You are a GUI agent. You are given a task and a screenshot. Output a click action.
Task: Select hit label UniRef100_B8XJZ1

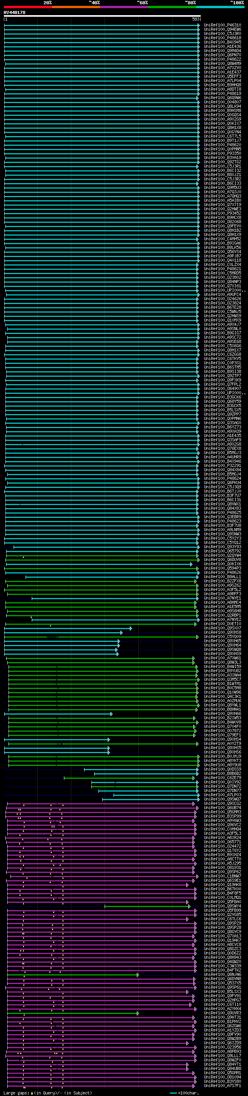click(222, 175)
